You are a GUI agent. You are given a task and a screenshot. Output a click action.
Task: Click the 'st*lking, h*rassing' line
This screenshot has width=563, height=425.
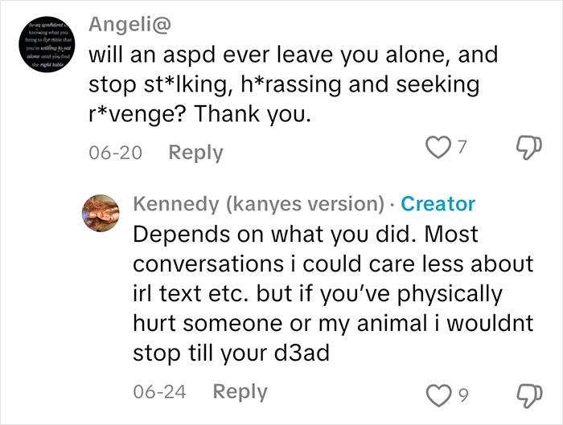pos(286,85)
